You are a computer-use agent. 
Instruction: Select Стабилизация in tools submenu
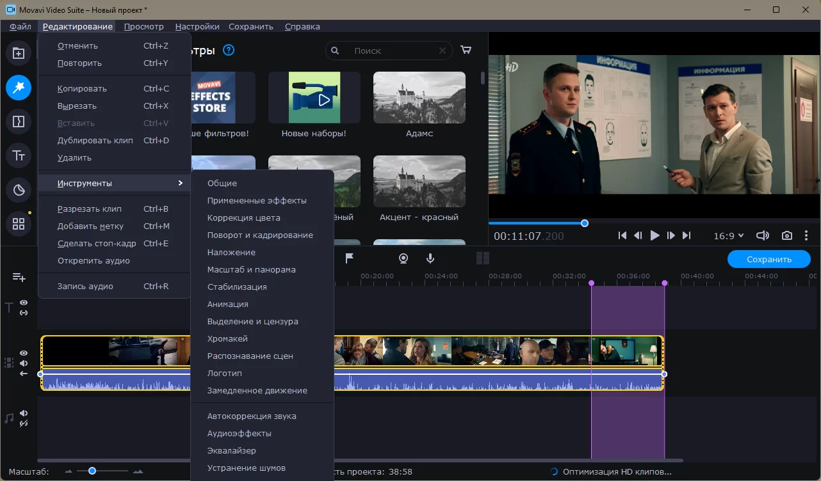pos(263,287)
